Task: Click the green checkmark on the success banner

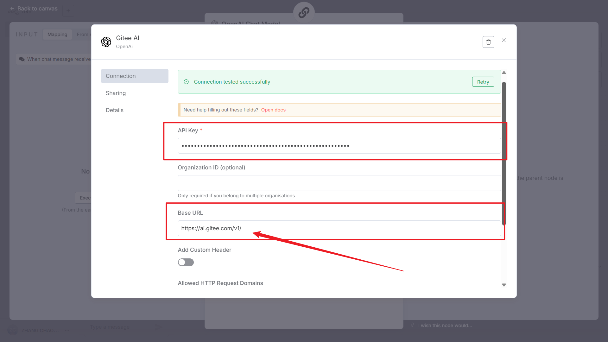Action: pos(186,82)
